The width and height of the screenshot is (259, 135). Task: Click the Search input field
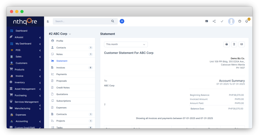click(x=82, y=21)
